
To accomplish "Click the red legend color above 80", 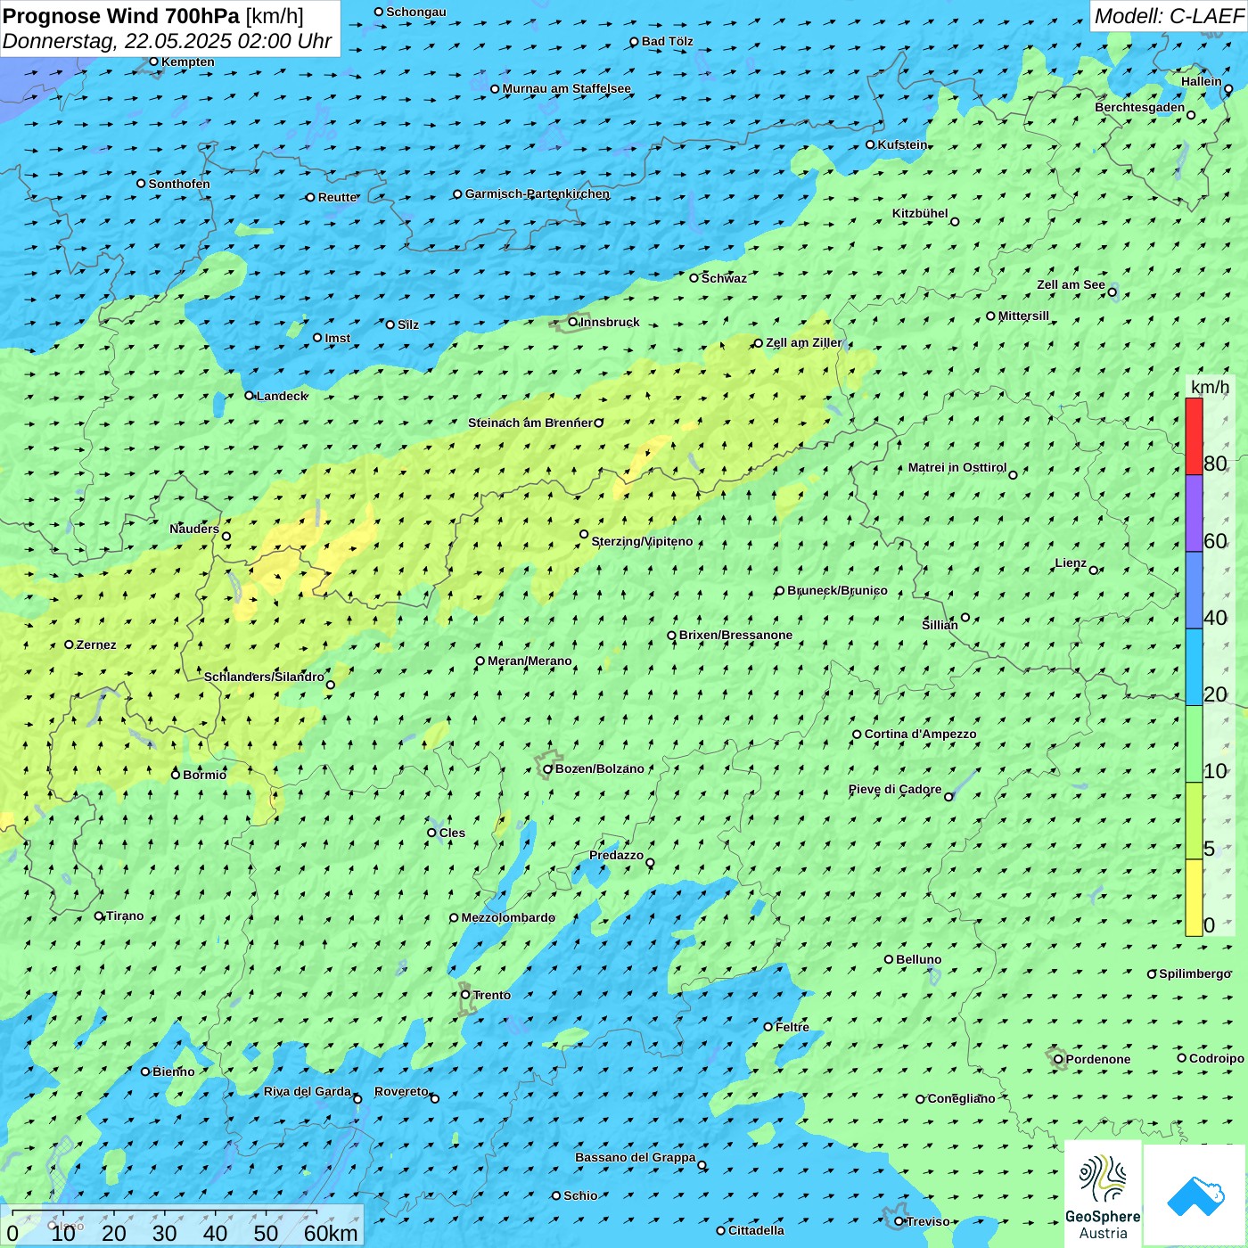I will pyautogui.click(x=1194, y=436).
